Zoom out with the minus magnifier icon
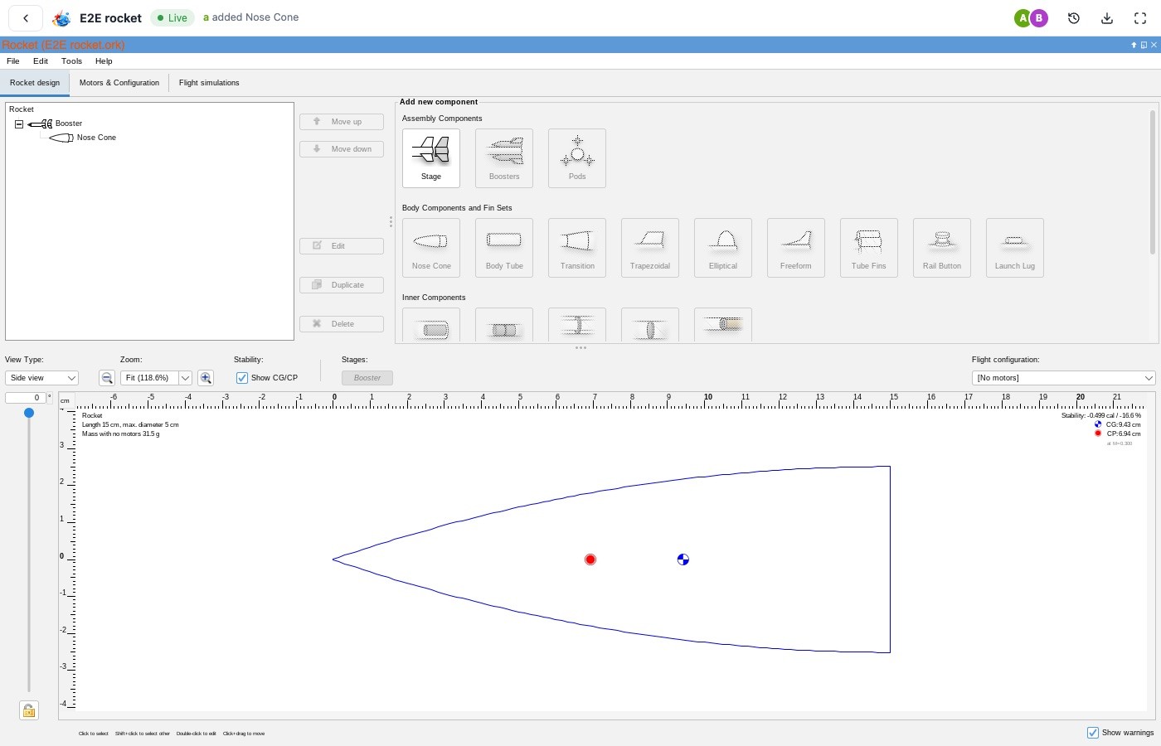This screenshot has height=746, width=1161. tap(107, 378)
